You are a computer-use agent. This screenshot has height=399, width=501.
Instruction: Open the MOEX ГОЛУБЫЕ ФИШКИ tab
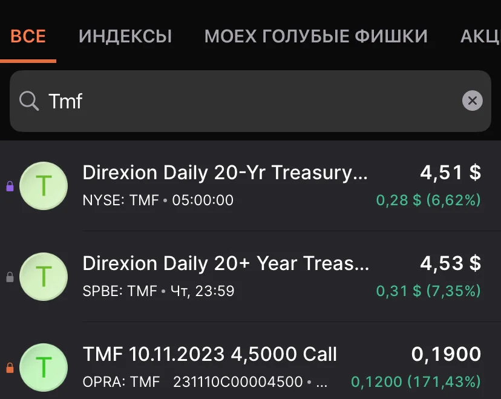click(316, 36)
